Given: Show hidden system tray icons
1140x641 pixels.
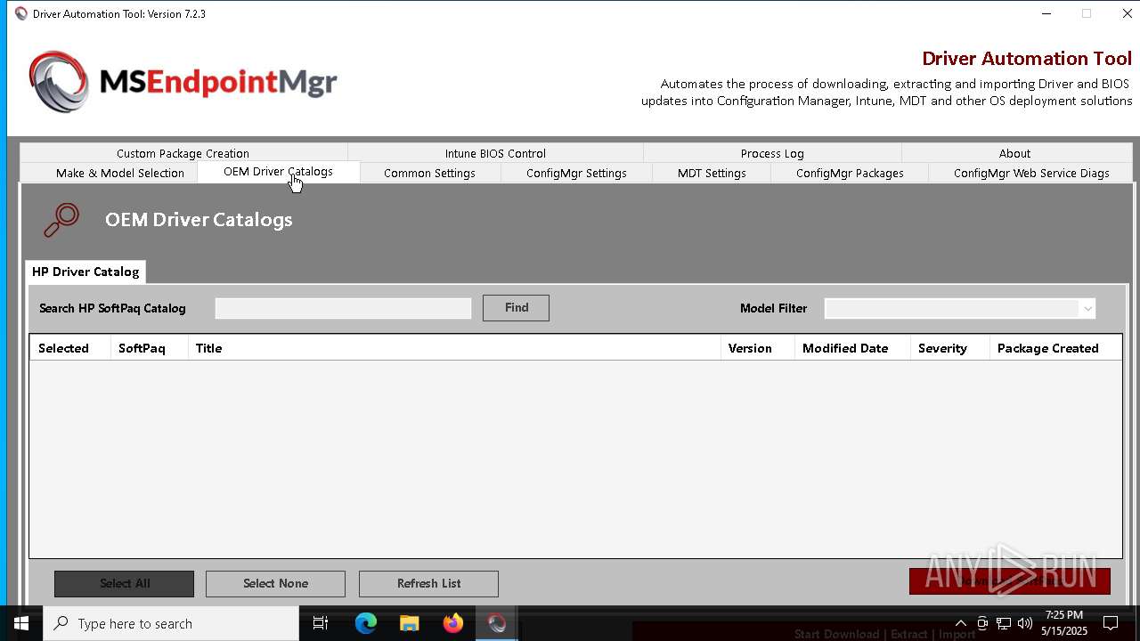Looking at the screenshot, I should (x=960, y=623).
